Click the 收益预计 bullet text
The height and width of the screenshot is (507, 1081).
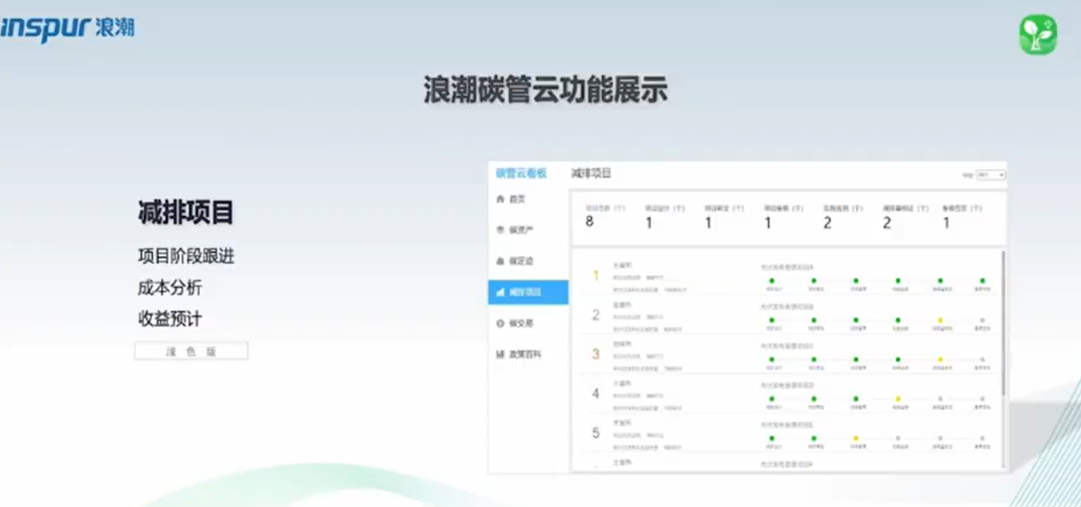coord(170,319)
